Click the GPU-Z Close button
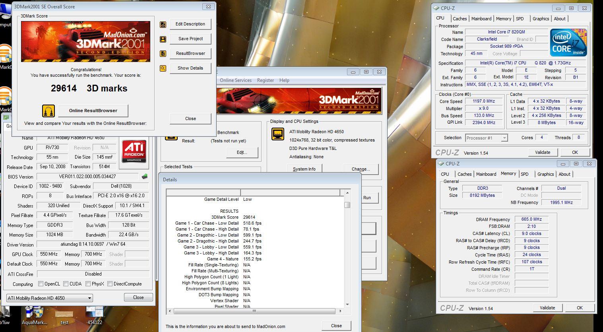This screenshot has width=603, height=332. point(138,297)
